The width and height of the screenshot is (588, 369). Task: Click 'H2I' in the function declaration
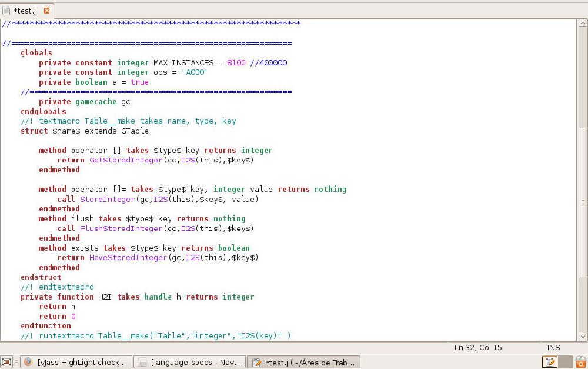105,297
